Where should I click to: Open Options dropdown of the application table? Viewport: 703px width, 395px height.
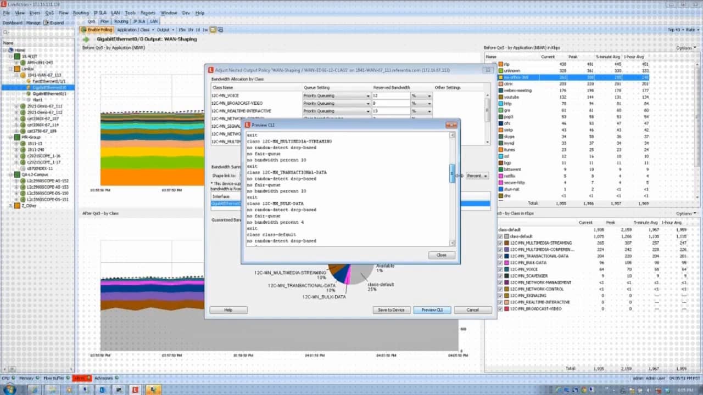coord(686,48)
